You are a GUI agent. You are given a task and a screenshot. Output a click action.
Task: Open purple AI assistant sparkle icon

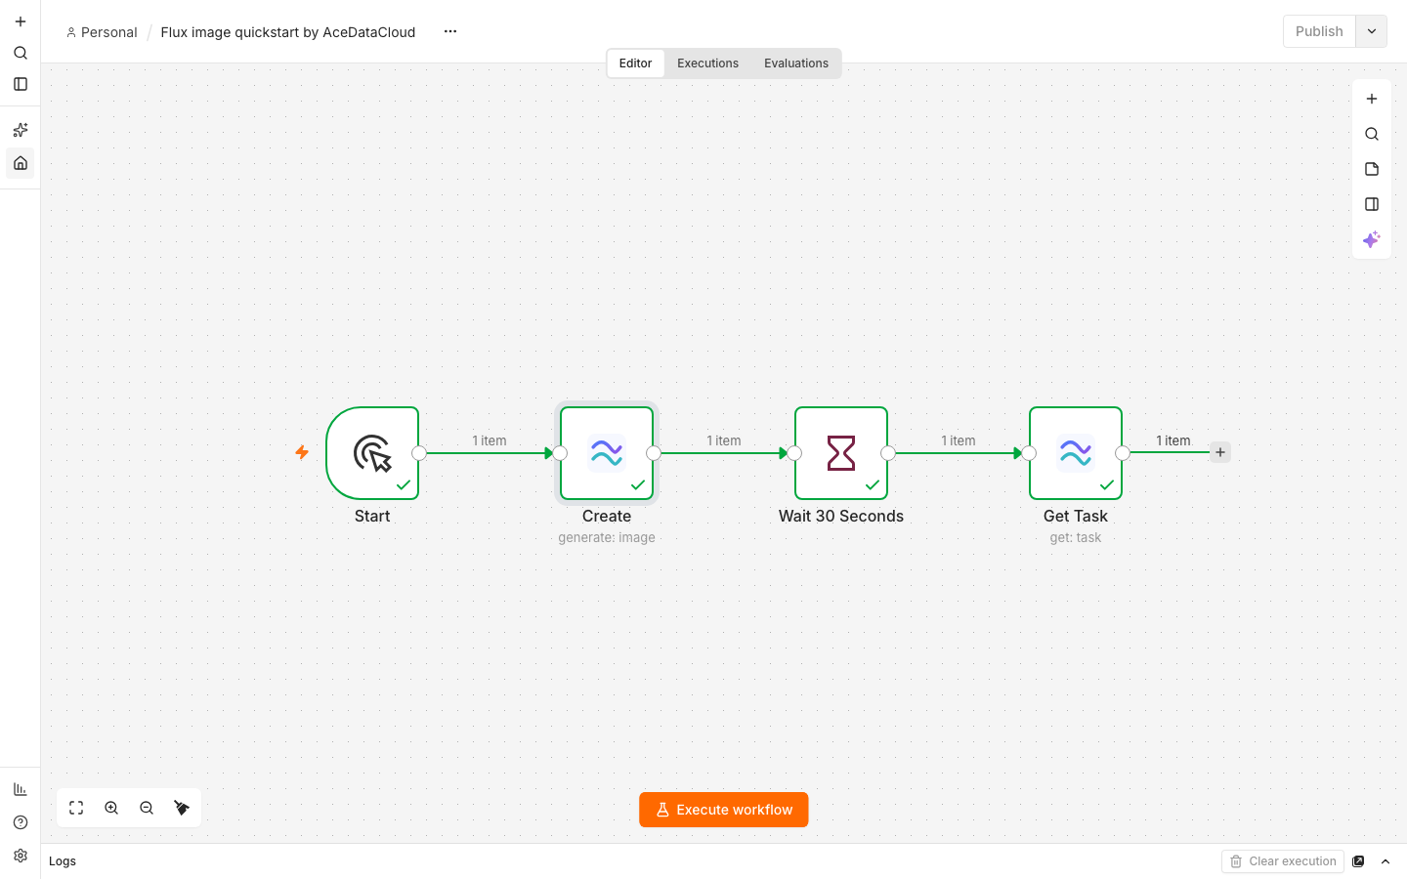pyautogui.click(x=1372, y=239)
